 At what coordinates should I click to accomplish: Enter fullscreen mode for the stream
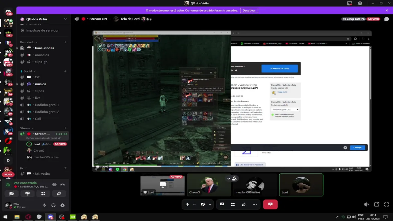click(387, 204)
